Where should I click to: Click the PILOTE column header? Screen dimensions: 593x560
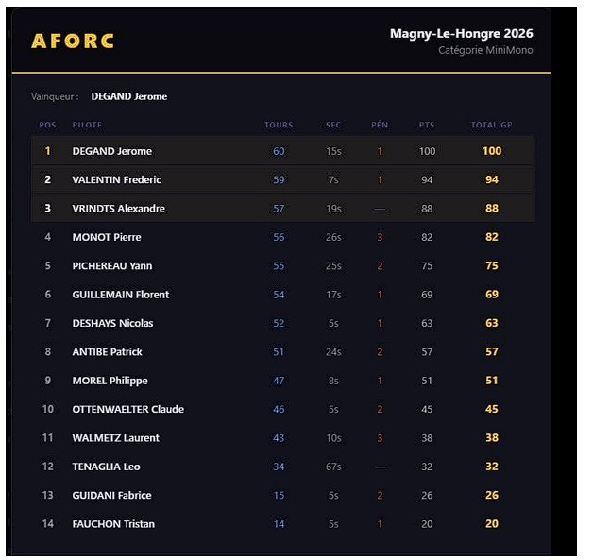[x=87, y=125]
